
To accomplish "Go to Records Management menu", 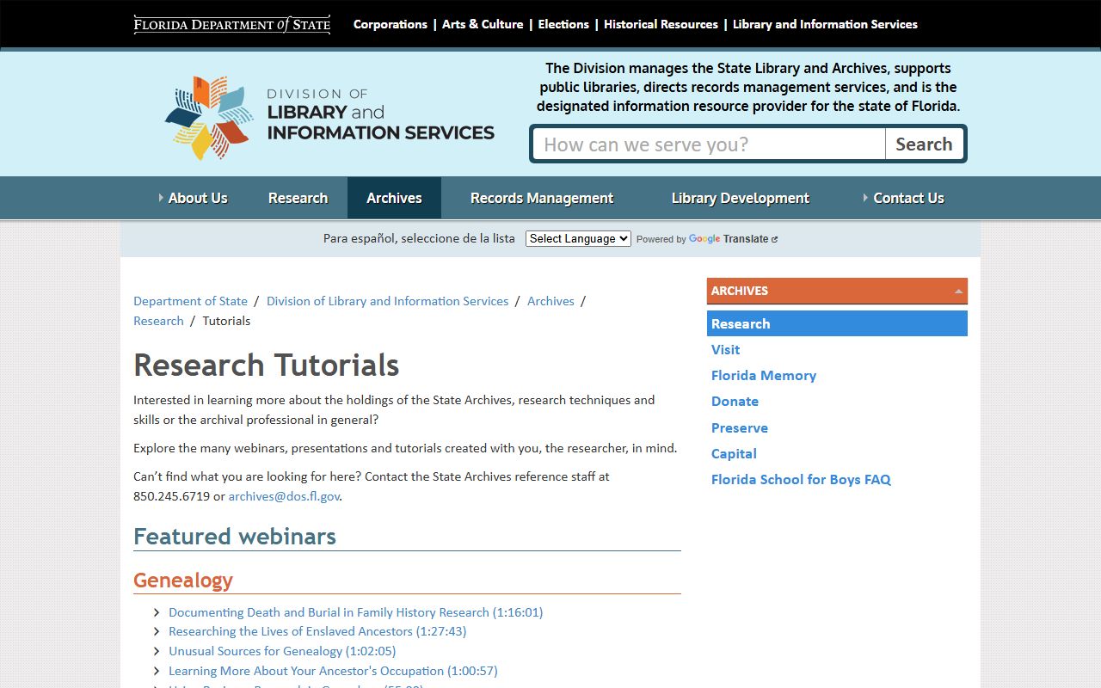I will tap(542, 198).
